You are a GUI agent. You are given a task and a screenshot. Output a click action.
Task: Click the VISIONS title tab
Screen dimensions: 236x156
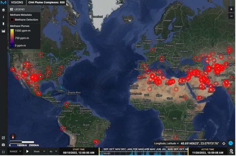coord(17,2)
